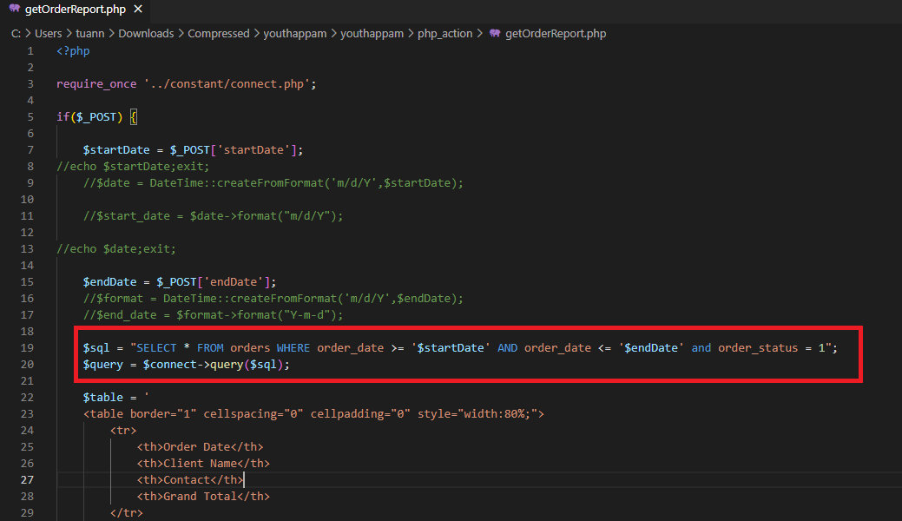902x521 pixels.
Task: Click the closing </tr> tag on line 29
Action: [127, 513]
